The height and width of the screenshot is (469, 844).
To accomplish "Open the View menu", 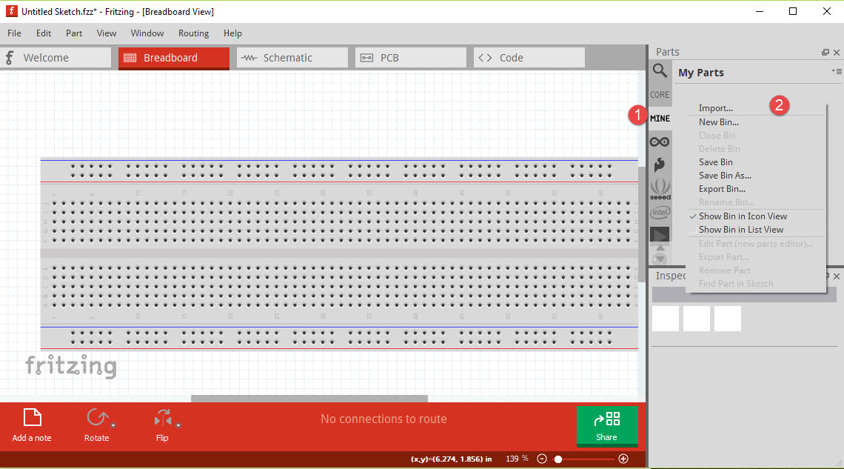I will pos(106,33).
